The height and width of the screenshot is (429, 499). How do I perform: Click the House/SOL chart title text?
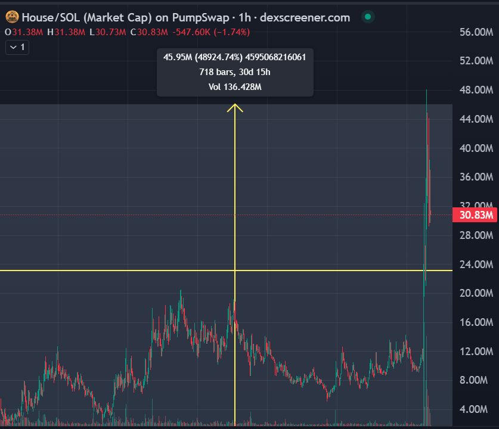click(186, 17)
